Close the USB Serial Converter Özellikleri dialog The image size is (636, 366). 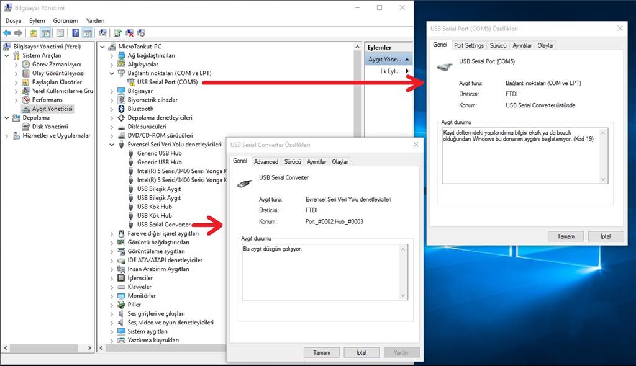(x=416, y=145)
